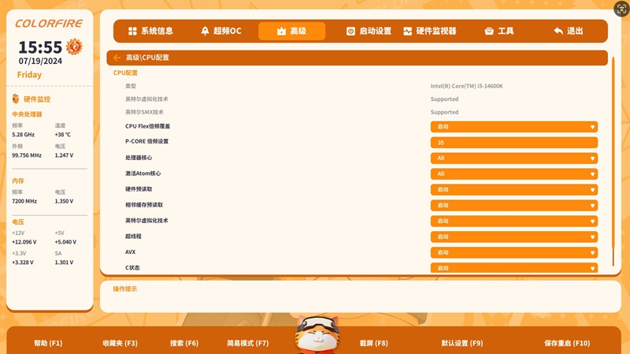
Task: Click the P-CORE 倍频设置 value field
Action: click(513, 143)
